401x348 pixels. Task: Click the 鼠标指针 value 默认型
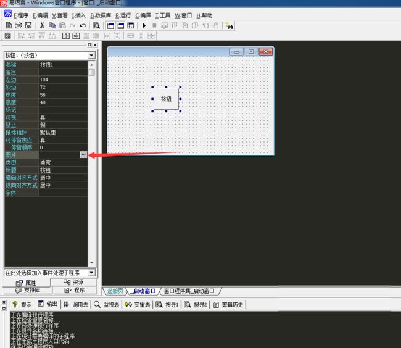point(63,133)
